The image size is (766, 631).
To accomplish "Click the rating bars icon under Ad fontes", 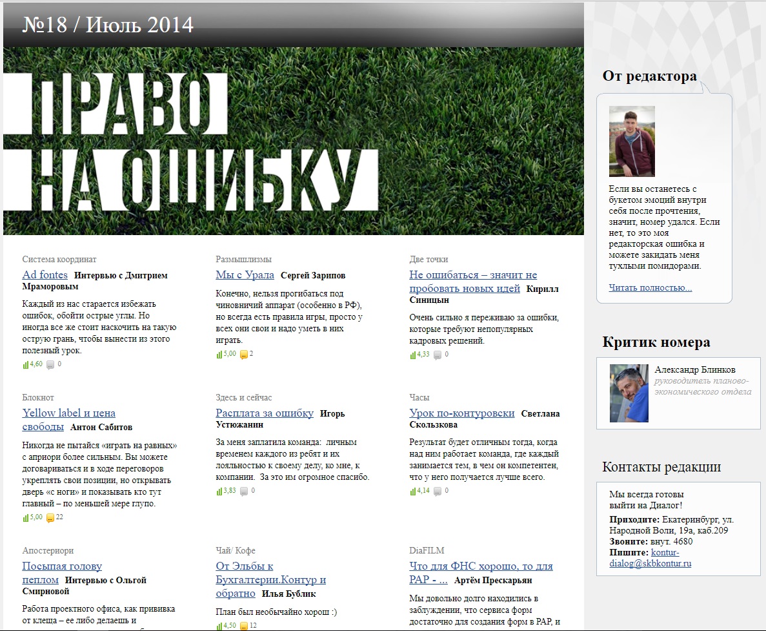I will [x=26, y=364].
